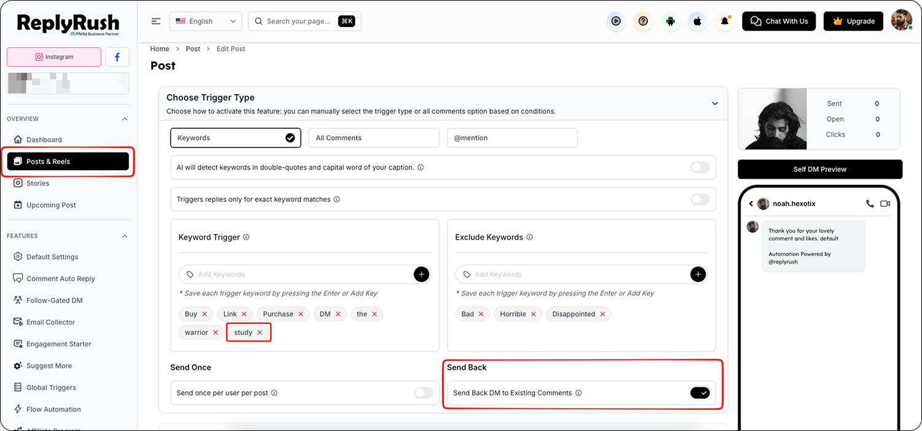Collapse the FEATURES sidebar section
The height and width of the screenshot is (431, 922).
[125, 236]
